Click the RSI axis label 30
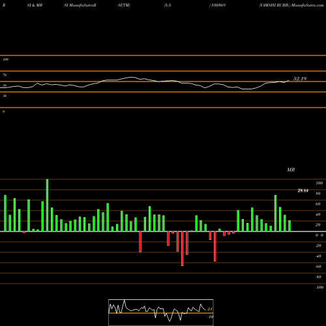The width and height of the screenshot is (326, 326). tap(5, 96)
